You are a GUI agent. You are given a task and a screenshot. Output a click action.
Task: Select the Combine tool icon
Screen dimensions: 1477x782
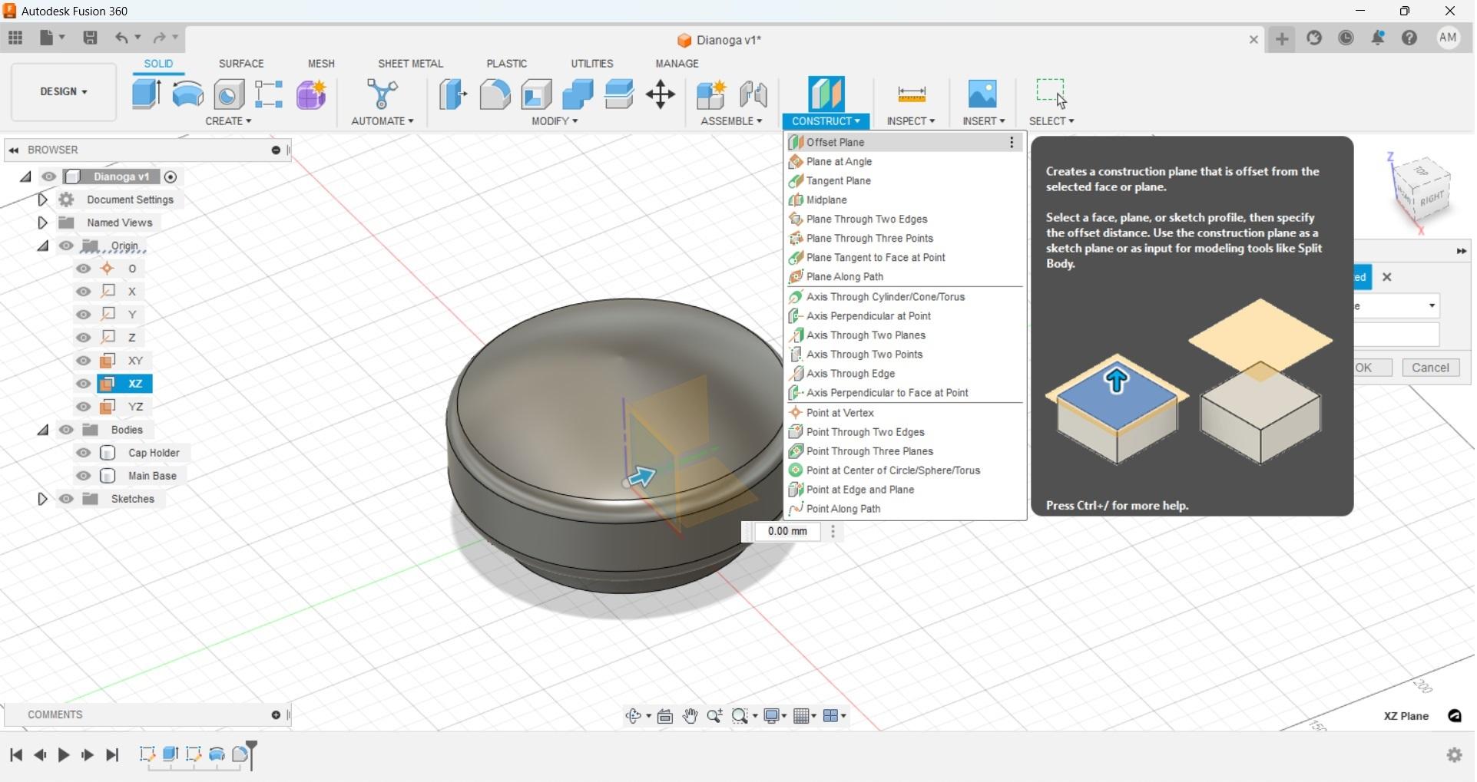click(578, 94)
